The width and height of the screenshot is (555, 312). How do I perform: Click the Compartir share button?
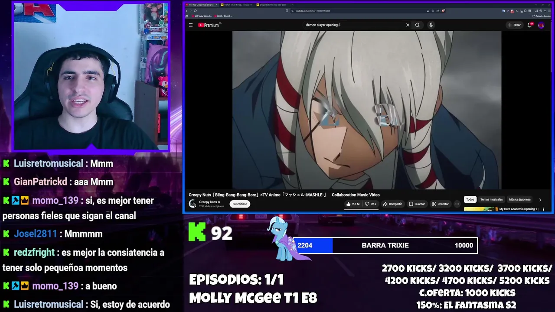coord(392,204)
